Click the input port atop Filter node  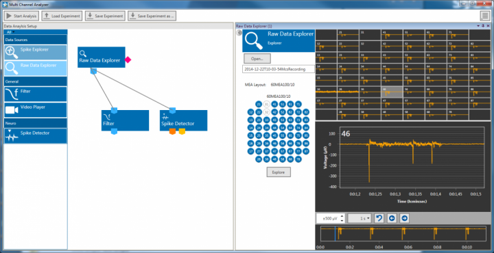pyautogui.click(x=115, y=110)
